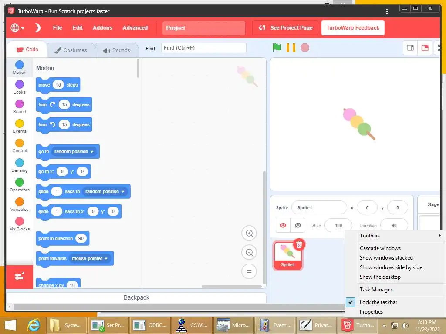The image size is (446, 334).
Task: Open the Edit menu
Action: coord(78,28)
